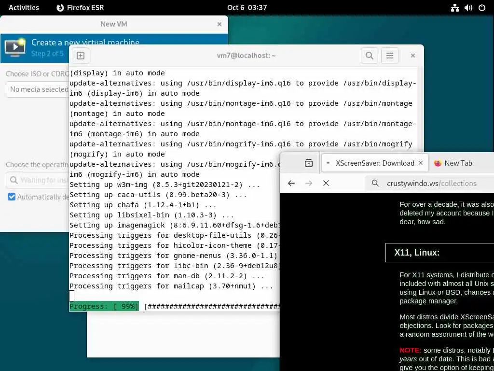The height and width of the screenshot is (371, 494).
Task: Click the line "Setting up w3m-img"
Action: (x=165, y=185)
